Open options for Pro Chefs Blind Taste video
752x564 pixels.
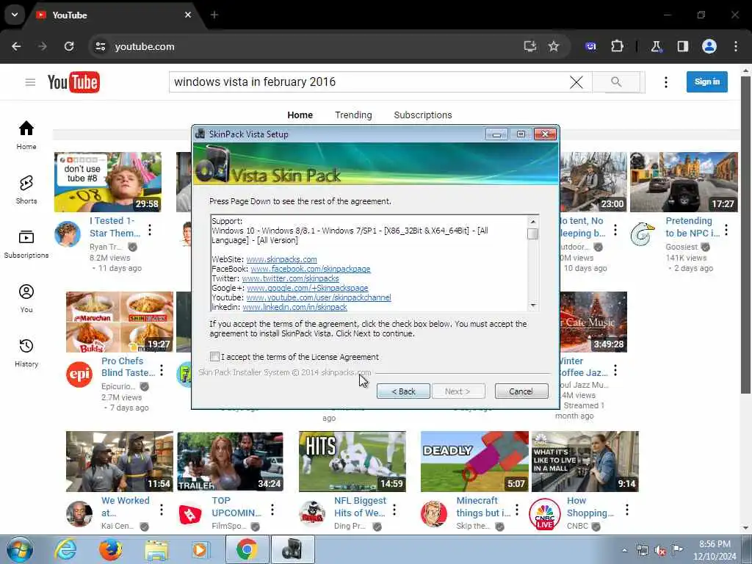(162, 370)
